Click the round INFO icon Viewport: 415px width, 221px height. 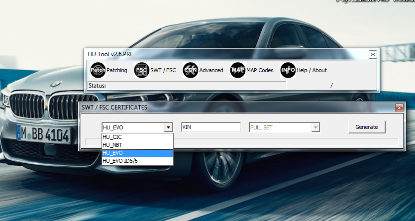click(x=288, y=70)
